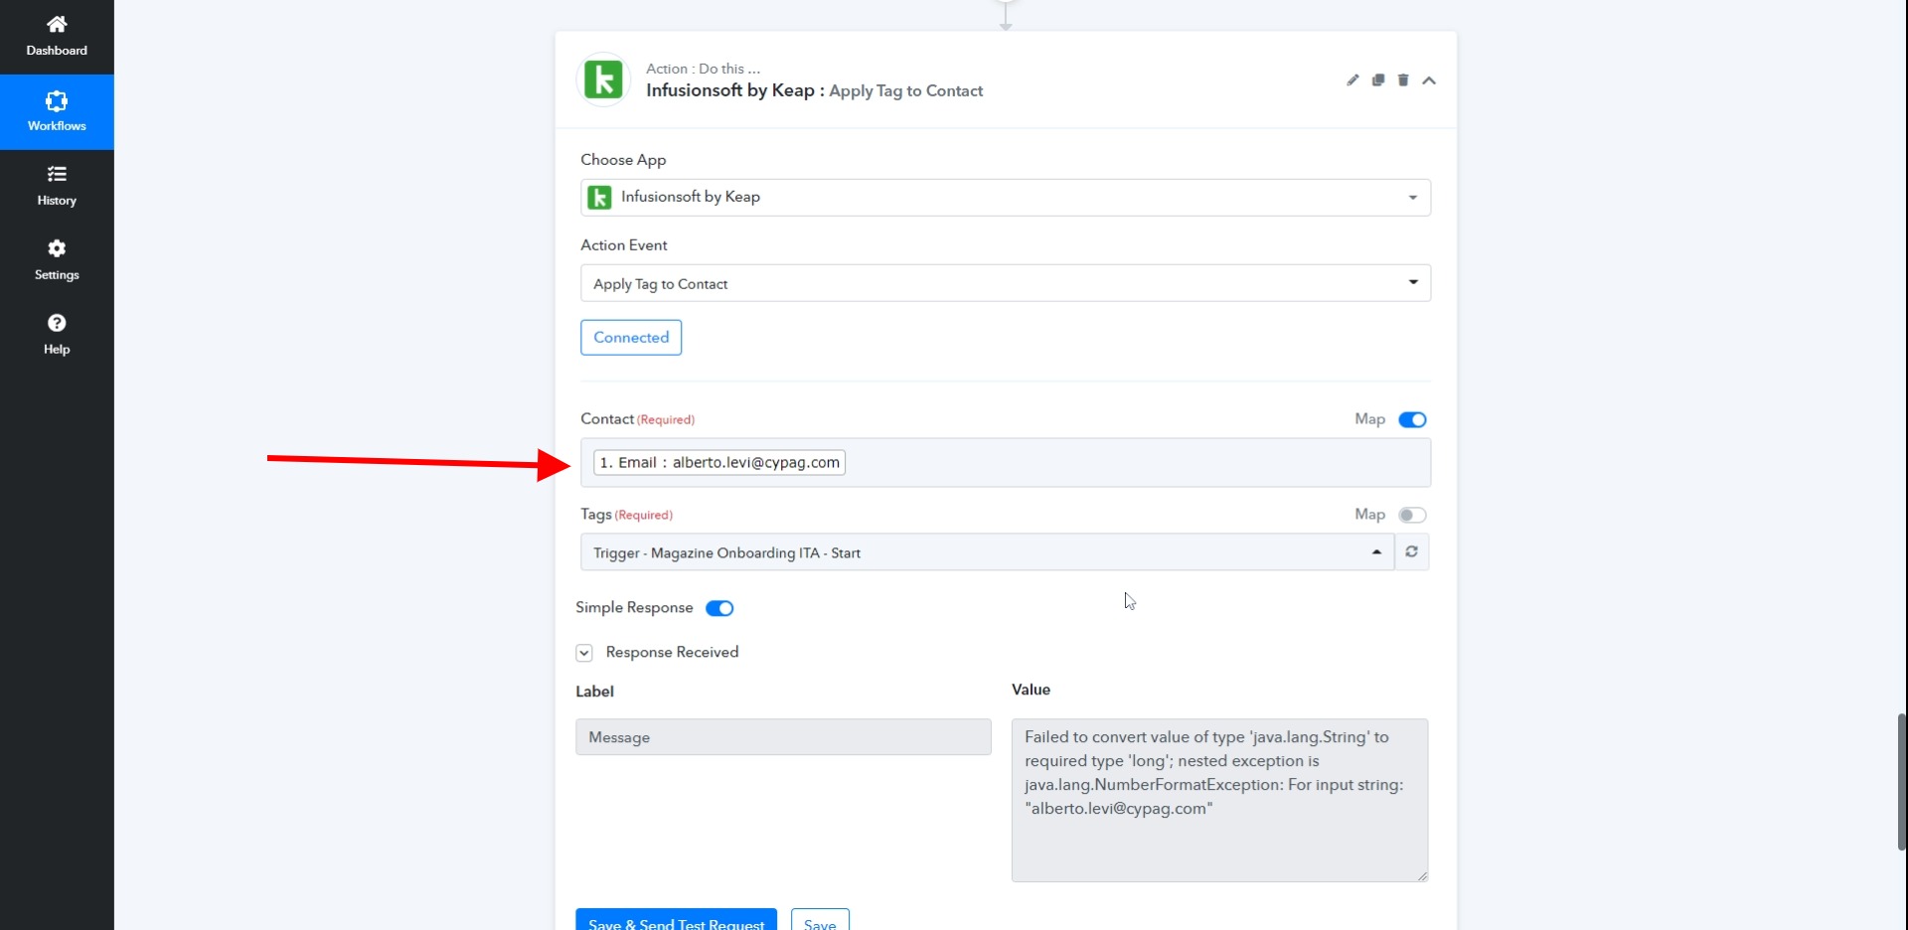Click the Message label field
This screenshot has width=1908, height=930.
coord(783,737)
